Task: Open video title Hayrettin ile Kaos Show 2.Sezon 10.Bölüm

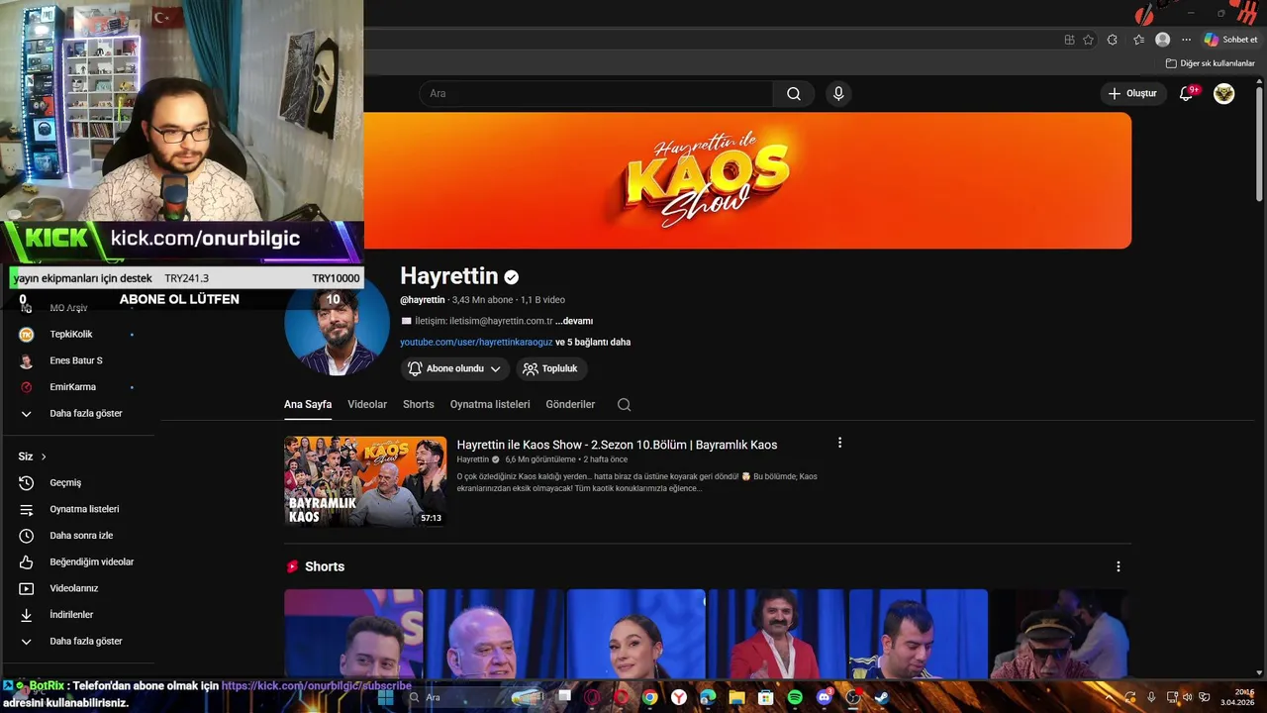Action: [x=617, y=445]
